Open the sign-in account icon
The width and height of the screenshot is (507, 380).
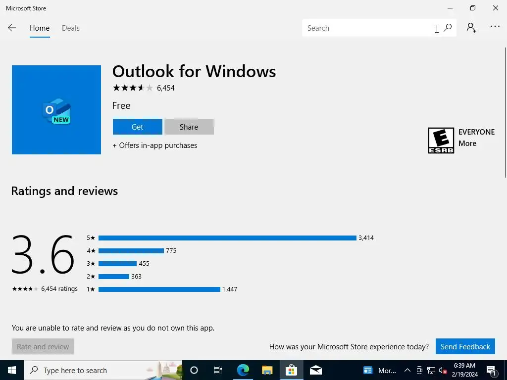pos(471,28)
